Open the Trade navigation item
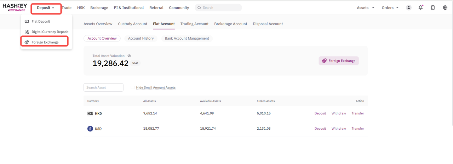 67,8
